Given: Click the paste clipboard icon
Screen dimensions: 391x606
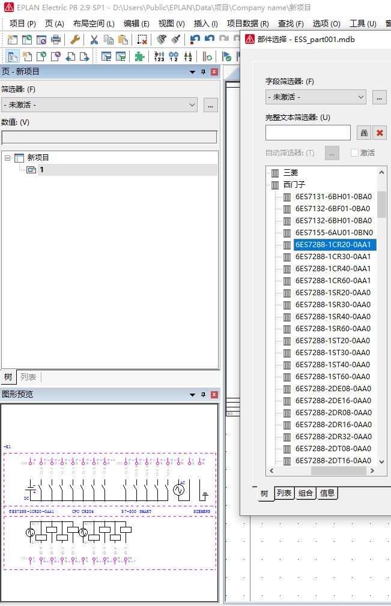Looking at the screenshot, I should point(123,40).
